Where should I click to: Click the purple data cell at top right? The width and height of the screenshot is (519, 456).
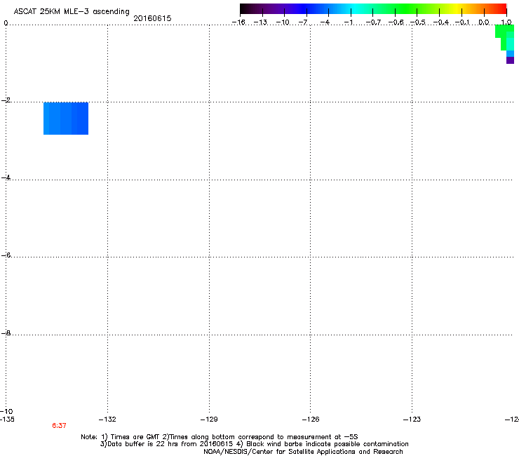pos(510,60)
